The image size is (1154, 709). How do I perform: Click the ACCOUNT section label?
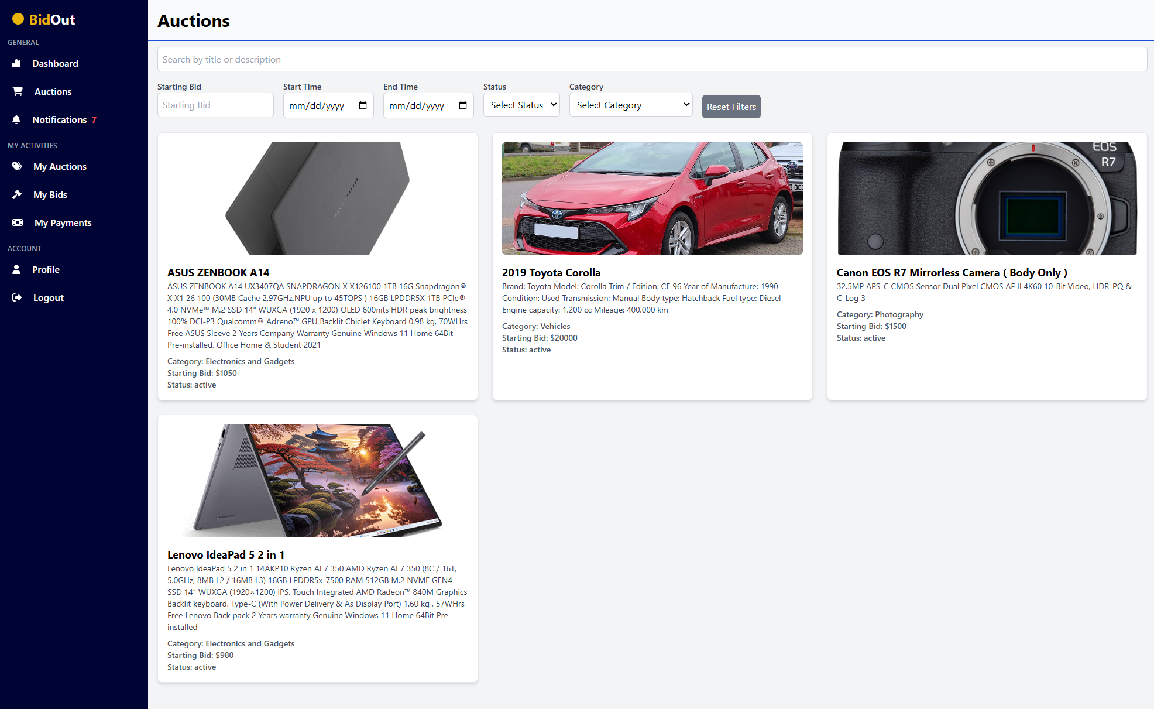[24, 248]
